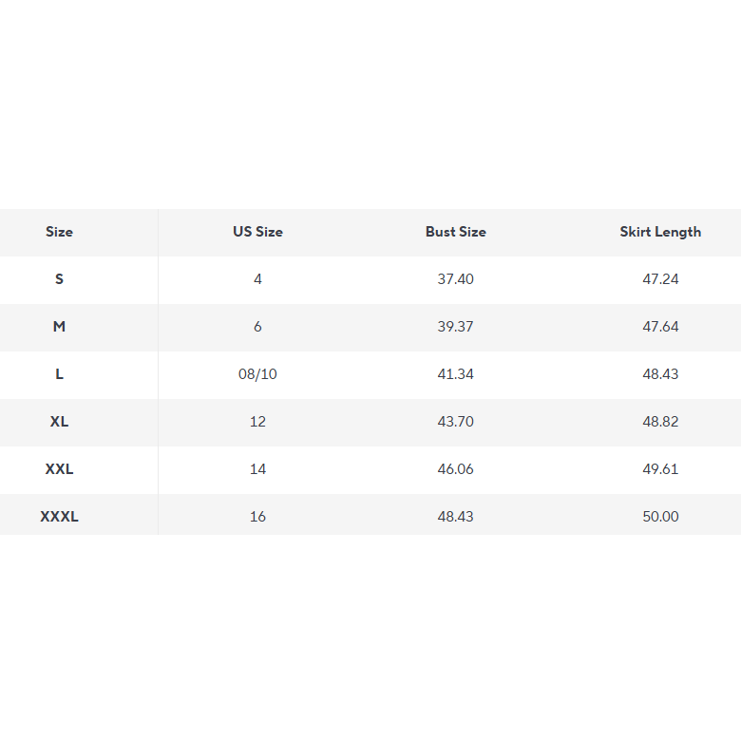Click the 08/10 US size cell

tap(257, 374)
